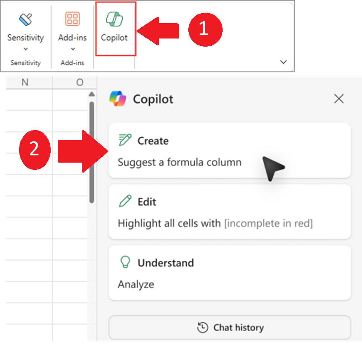Click the Sensitivity label icon
The width and height of the screenshot is (362, 347).
[25, 19]
